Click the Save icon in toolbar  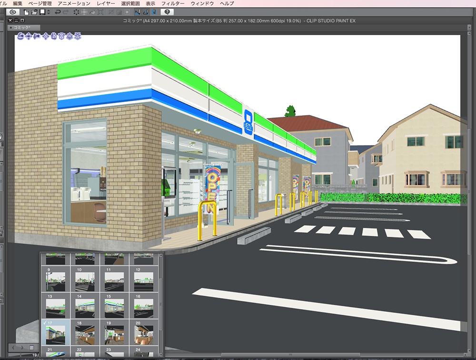tap(42, 12)
